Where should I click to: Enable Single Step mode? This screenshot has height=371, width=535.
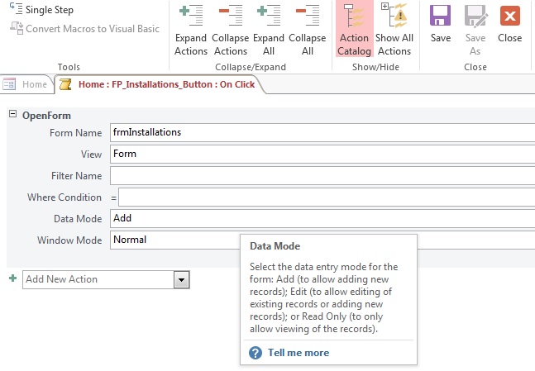41,10
